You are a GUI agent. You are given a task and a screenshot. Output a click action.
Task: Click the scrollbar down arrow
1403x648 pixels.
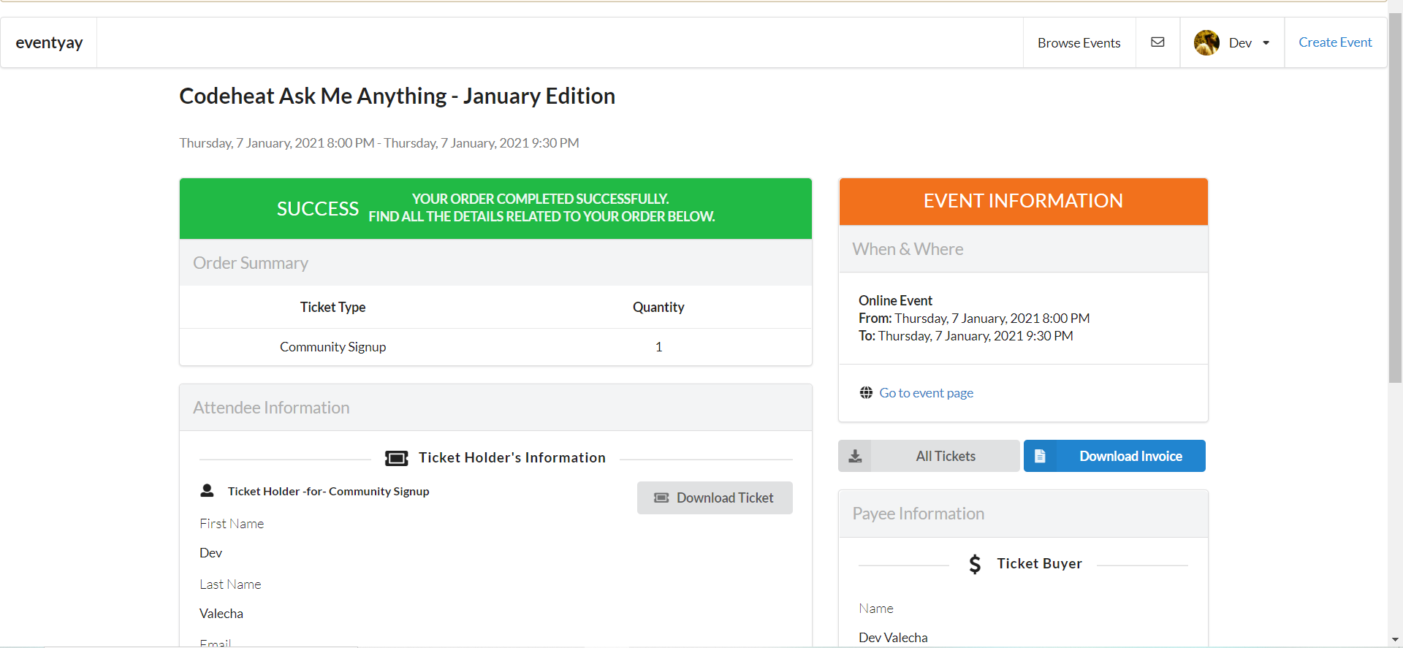click(x=1395, y=640)
